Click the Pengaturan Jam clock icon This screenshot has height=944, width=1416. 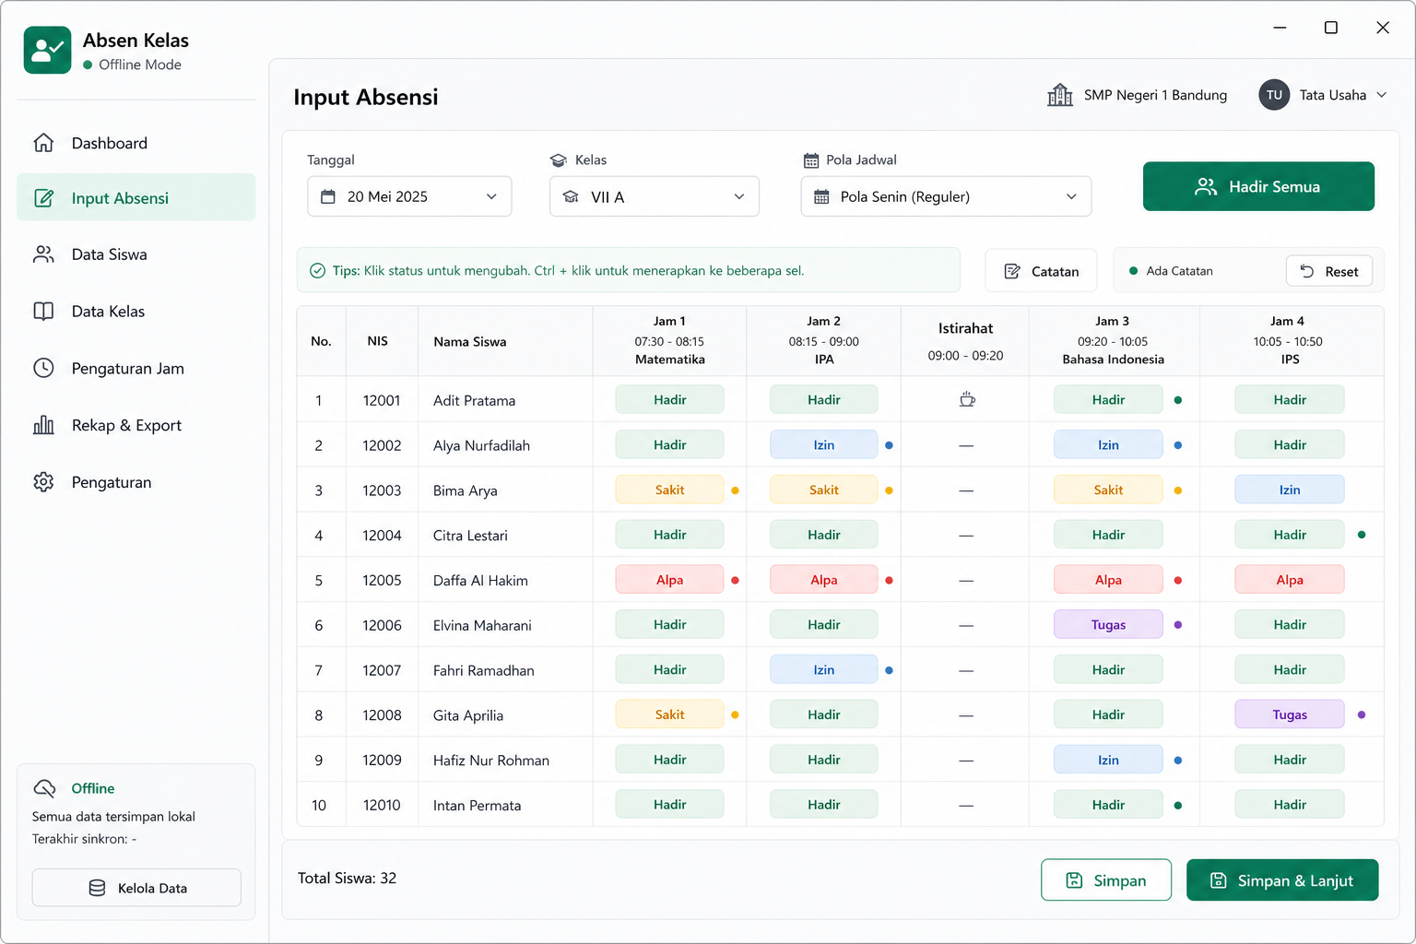click(43, 368)
